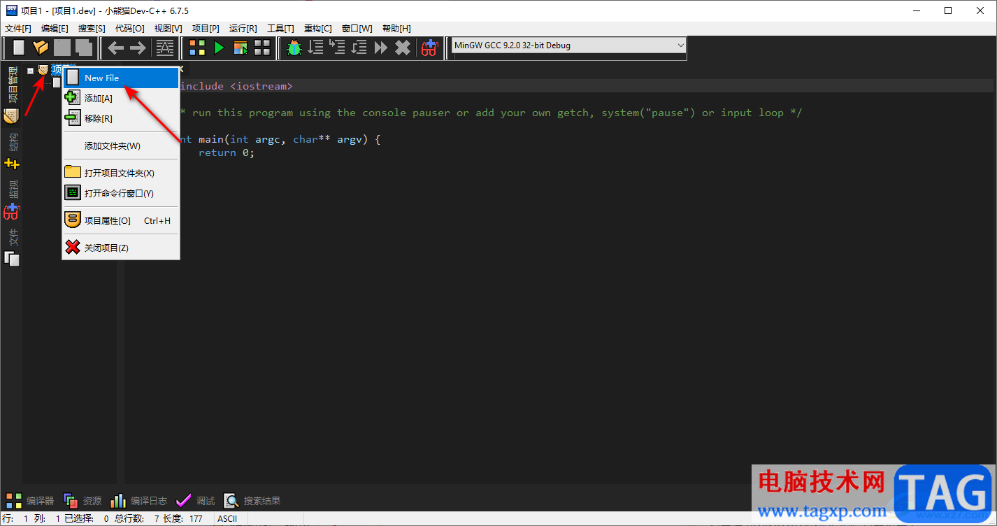
Task: Open the 调试 bottom panel tab
Action: point(196,501)
